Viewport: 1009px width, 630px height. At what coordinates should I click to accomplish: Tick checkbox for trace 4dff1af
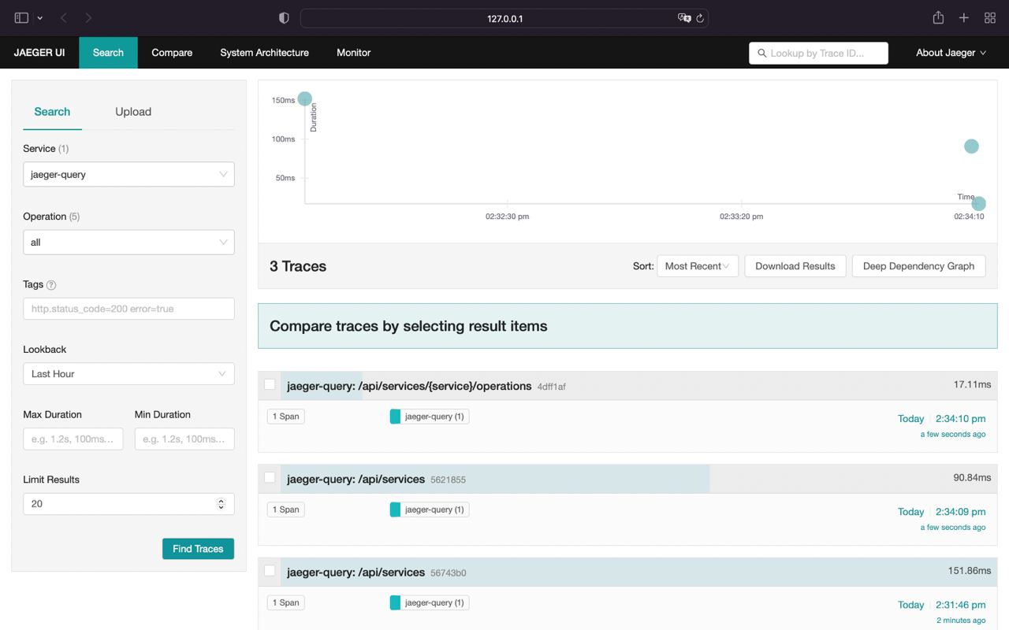tap(270, 384)
